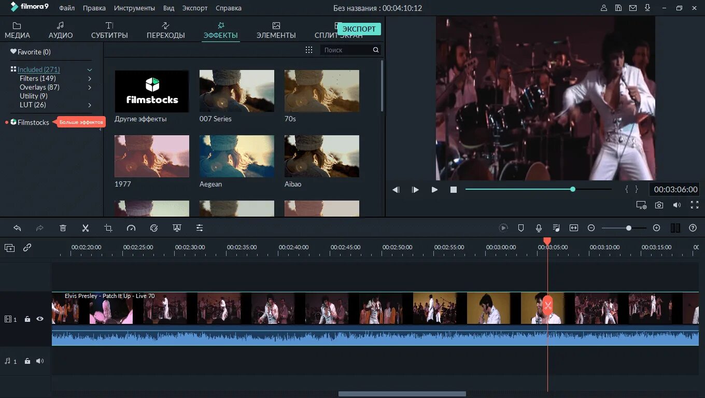Viewport: 705px width, 398px height.
Task: Click the green ЭКСПОРТ button
Action: click(x=359, y=29)
